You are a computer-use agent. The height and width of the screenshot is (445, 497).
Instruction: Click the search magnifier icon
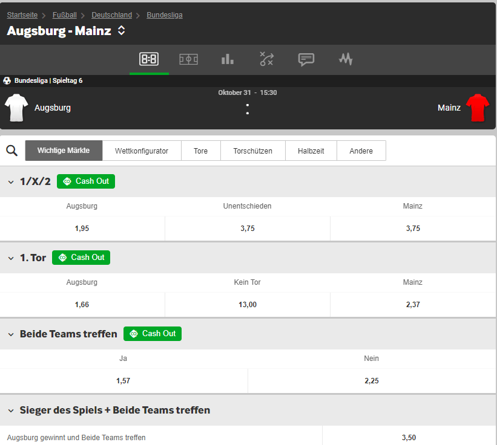[x=12, y=151]
